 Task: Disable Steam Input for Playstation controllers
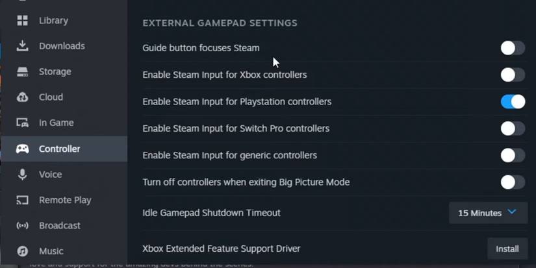[x=513, y=102]
